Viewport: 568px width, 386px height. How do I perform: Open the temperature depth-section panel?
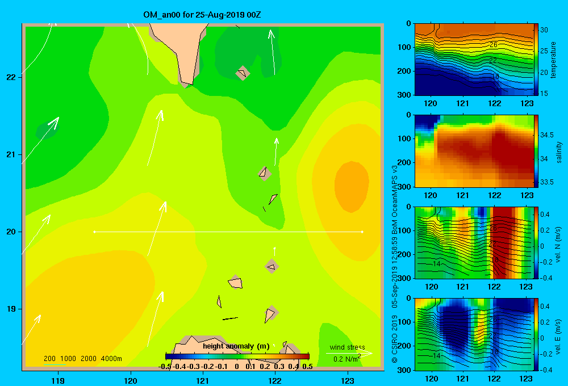coord(474,60)
